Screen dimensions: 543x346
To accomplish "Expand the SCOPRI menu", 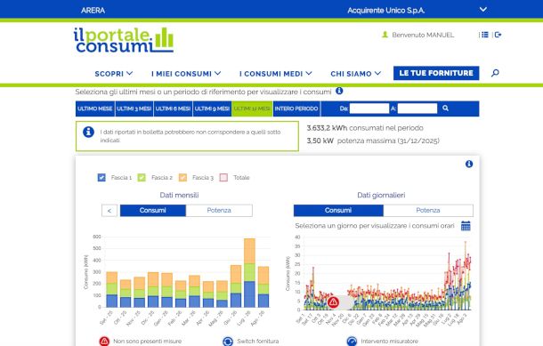I will click(x=114, y=74).
